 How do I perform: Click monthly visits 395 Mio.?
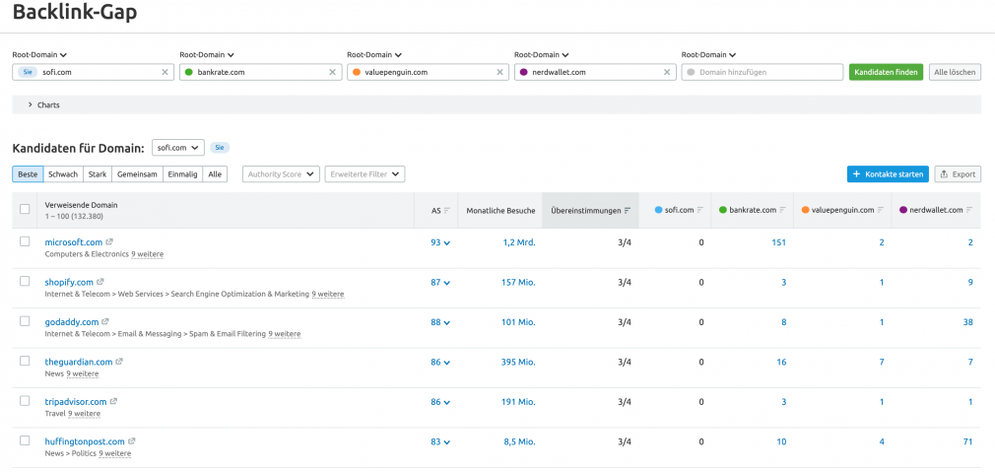517,362
